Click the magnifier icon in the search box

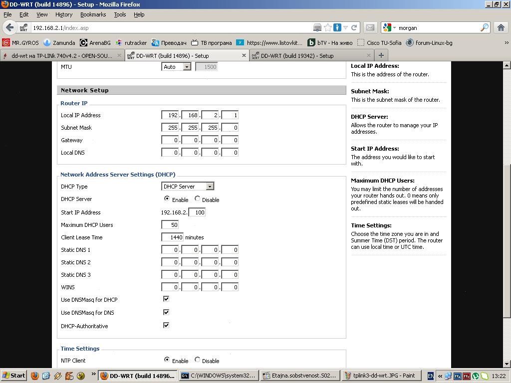[x=485, y=28]
